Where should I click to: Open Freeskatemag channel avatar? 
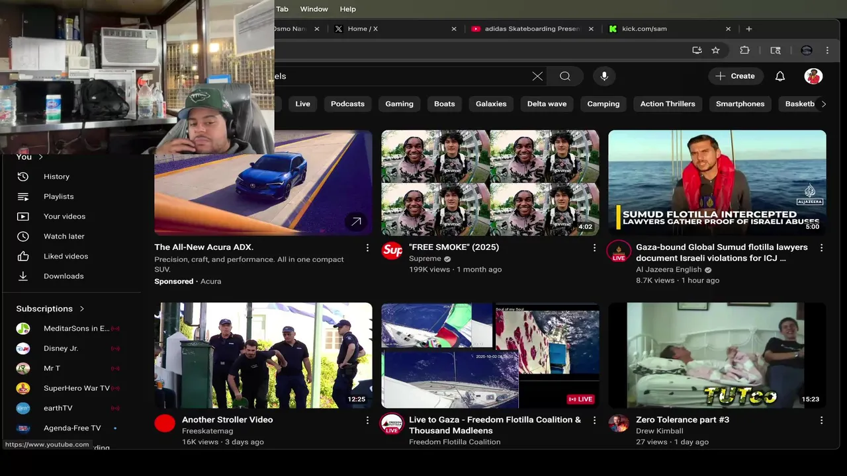[165, 423]
